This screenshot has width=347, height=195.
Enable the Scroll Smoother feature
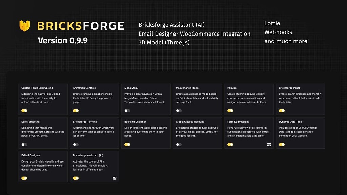[x=24, y=144]
